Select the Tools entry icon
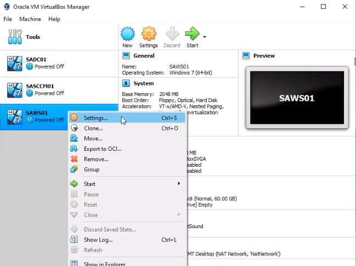The height and width of the screenshot is (266, 356). [x=15, y=37]
